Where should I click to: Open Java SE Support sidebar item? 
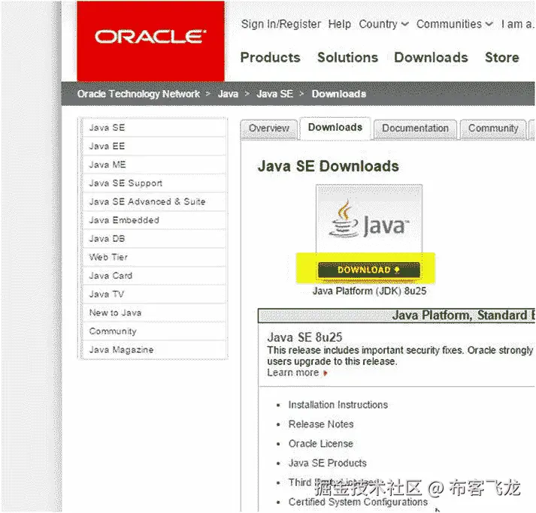154,183
